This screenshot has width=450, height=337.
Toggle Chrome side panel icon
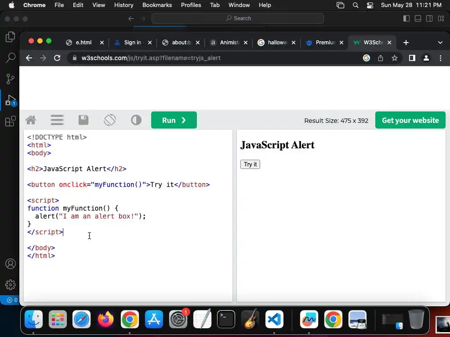click(x=412, y=58)
